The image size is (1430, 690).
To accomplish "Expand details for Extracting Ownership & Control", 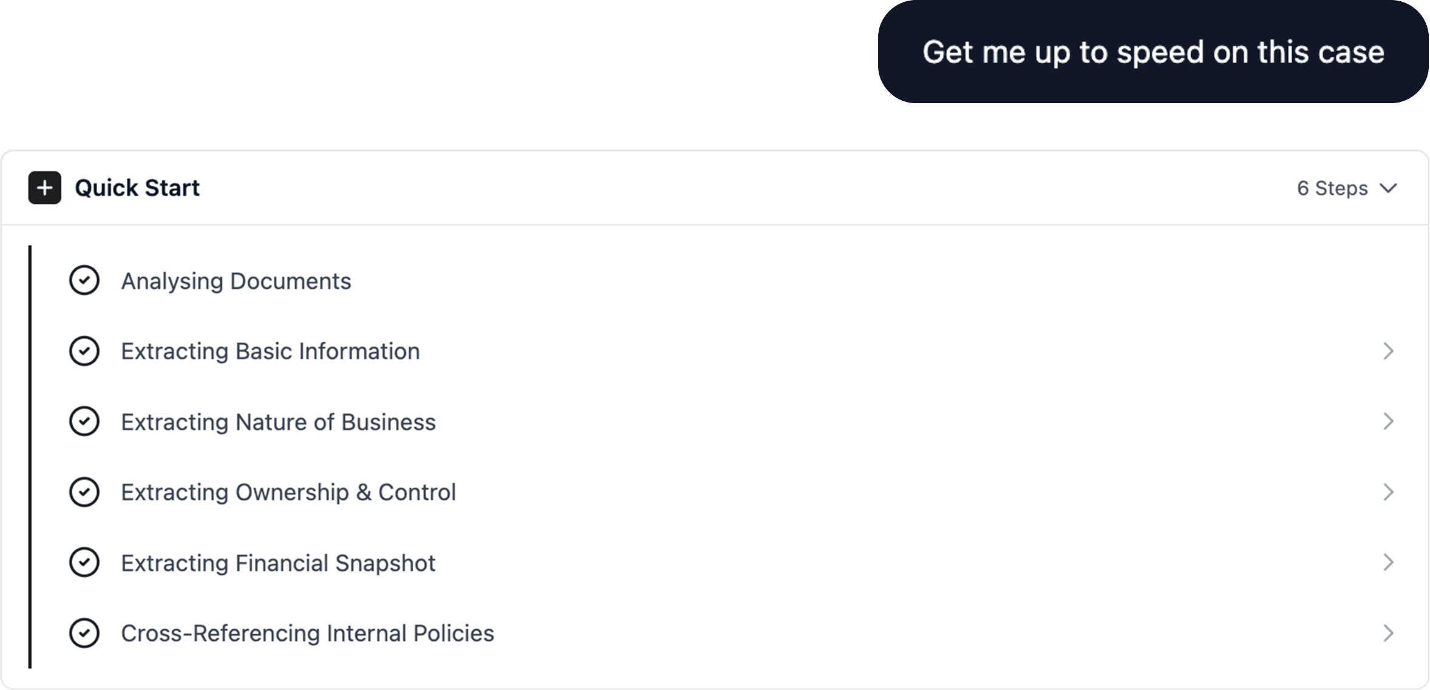I will tap(1390, 492).
